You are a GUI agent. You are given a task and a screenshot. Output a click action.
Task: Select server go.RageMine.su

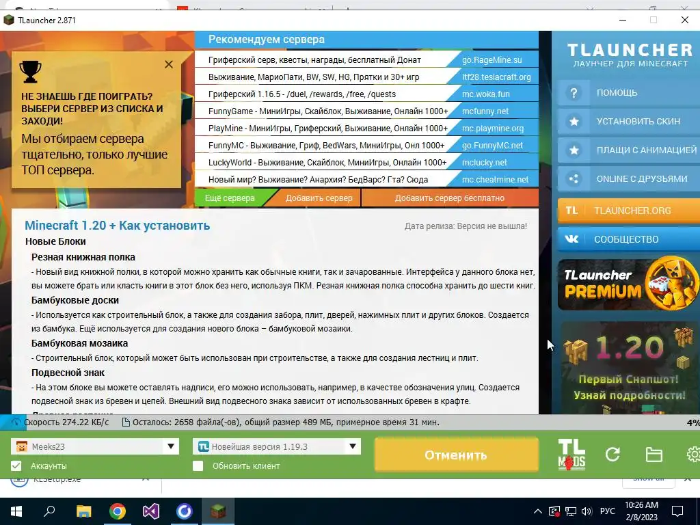coord(492,60)
